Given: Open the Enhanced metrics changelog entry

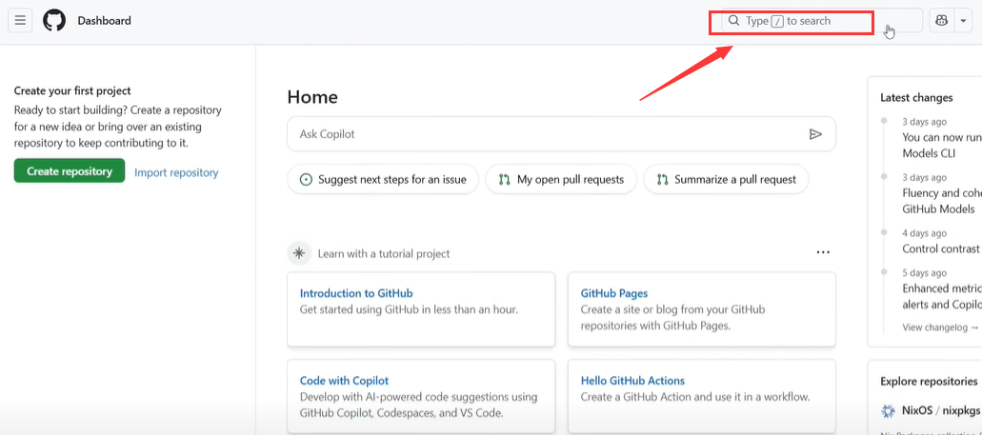Looking at the screenshot, I should pos(942,297).
